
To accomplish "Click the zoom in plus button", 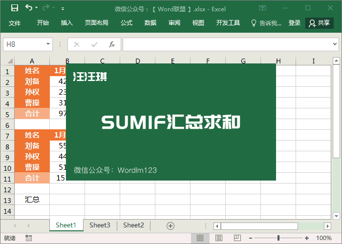I will coord(306,238).
